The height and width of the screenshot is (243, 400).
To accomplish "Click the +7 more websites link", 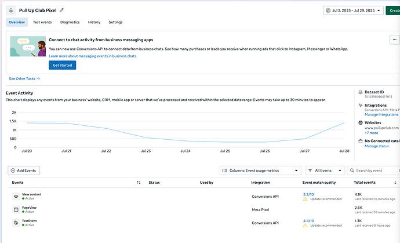I will click(372, 133).
